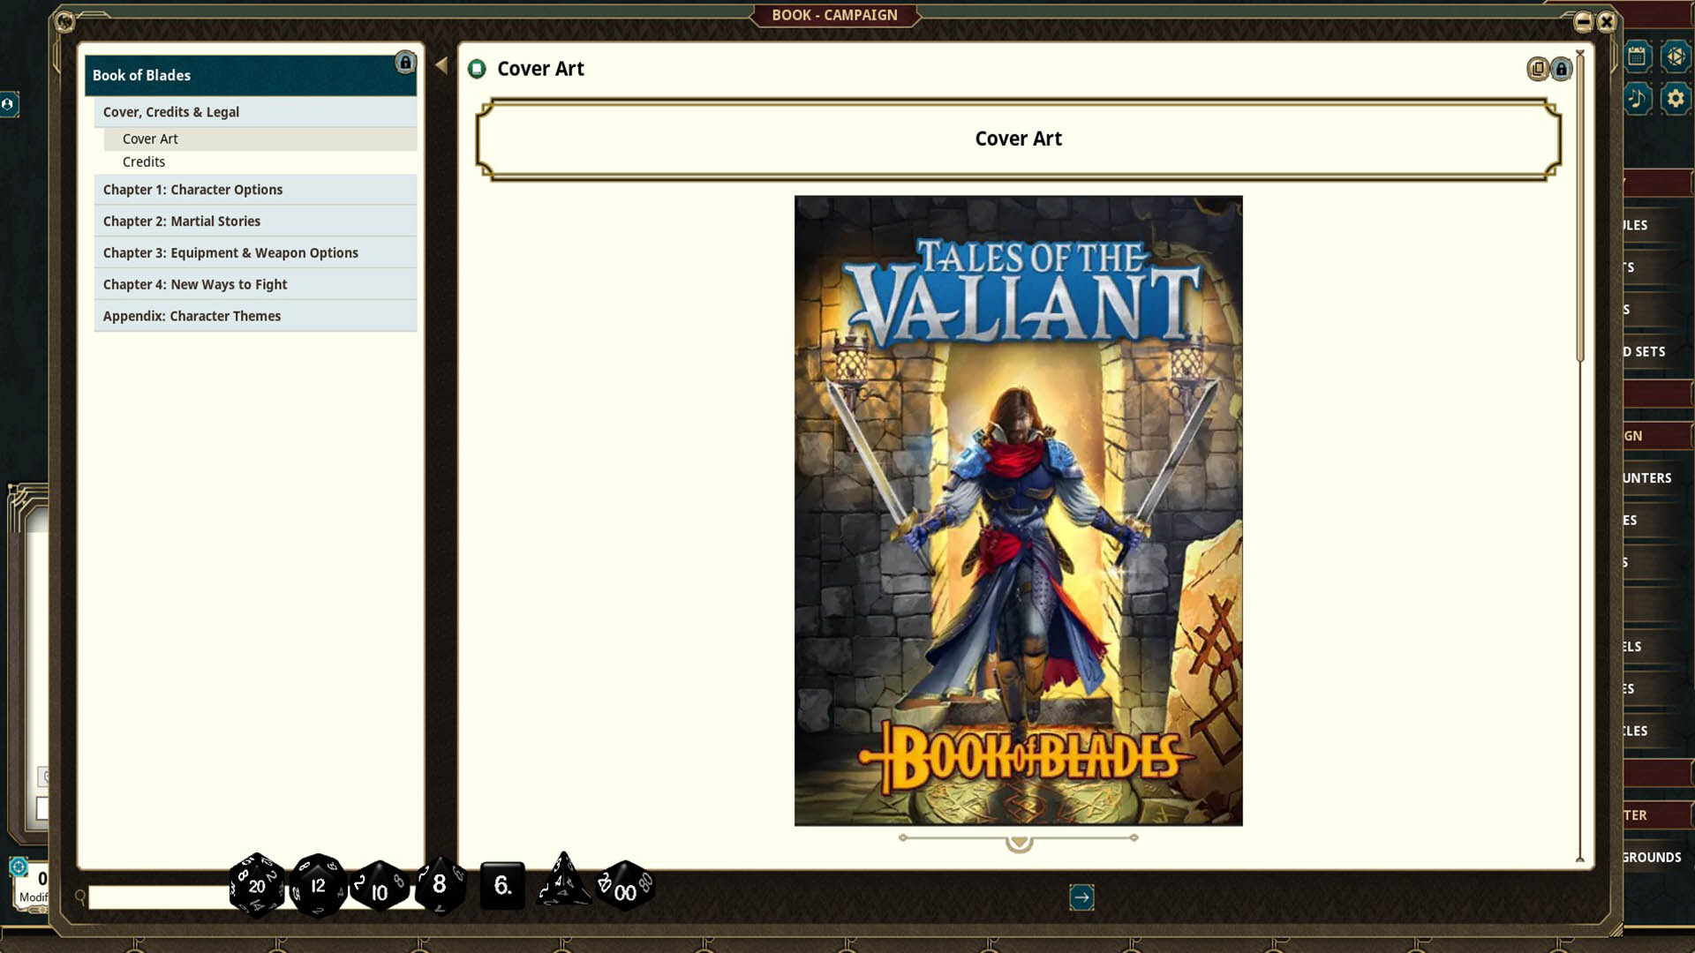Screen dimensions: 1695x953
Task: Roll the d12 die
Action: pos(319,887)
